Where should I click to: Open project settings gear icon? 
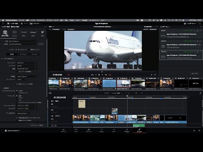pyautogui.click(x=199, y=130)
